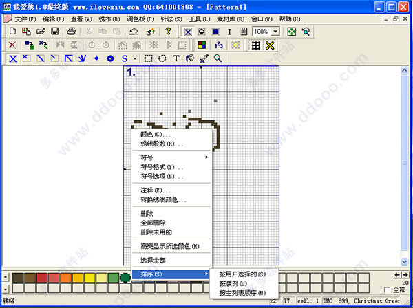Screen dimensions: 413x308
Task: Open the 100% zoom dropdown
Action: [275, 32]
